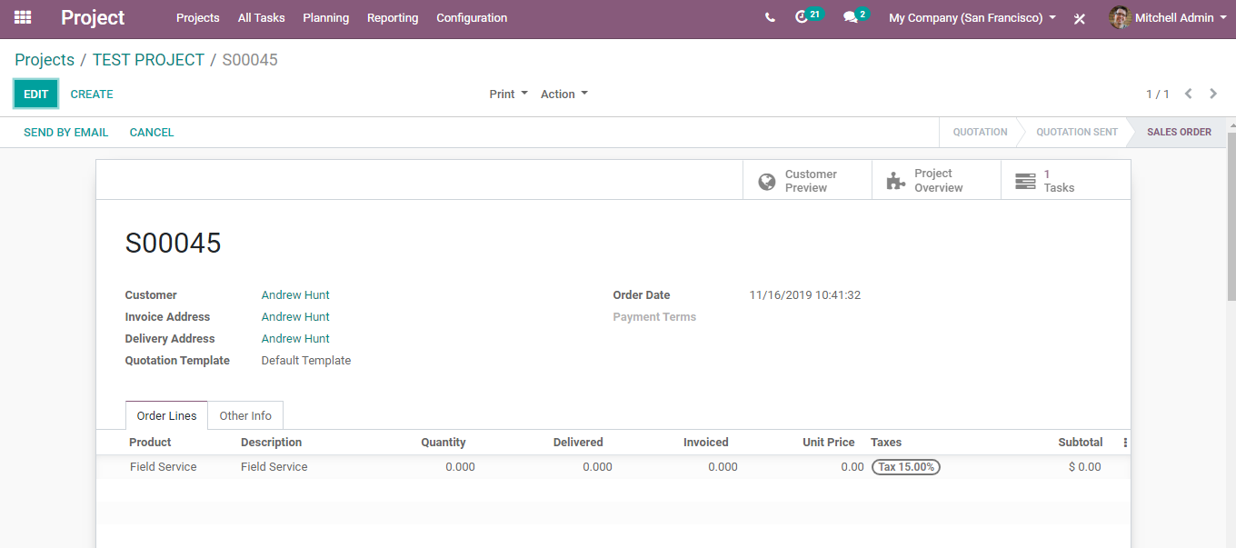The width and height of the screenshot is (1236, 548).
Task: Click the SALES ORDER status stage
Action: (1179, 132)
